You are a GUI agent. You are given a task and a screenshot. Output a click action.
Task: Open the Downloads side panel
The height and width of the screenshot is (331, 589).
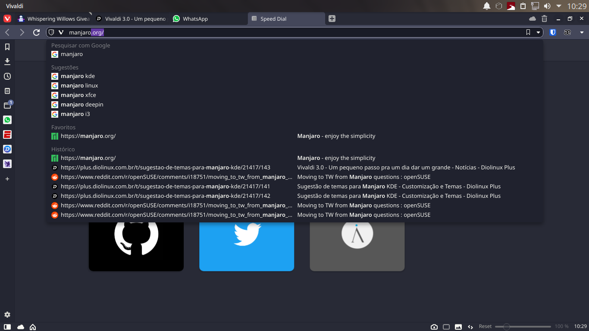(7, 62)
